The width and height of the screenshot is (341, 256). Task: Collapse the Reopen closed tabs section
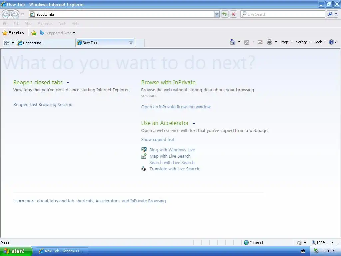pyautogui.click(x=68, y=83)
